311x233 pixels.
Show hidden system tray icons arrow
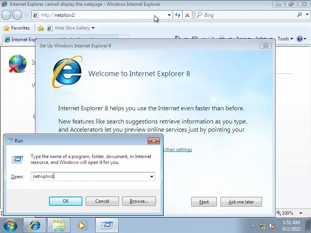coord(253,226)
